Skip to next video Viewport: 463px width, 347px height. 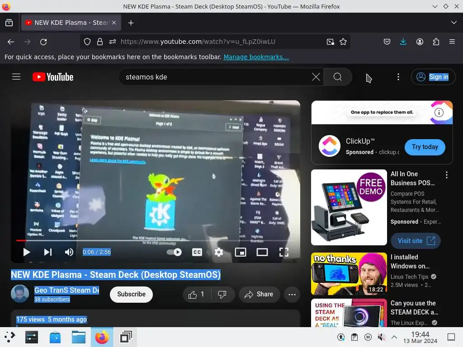48,252
